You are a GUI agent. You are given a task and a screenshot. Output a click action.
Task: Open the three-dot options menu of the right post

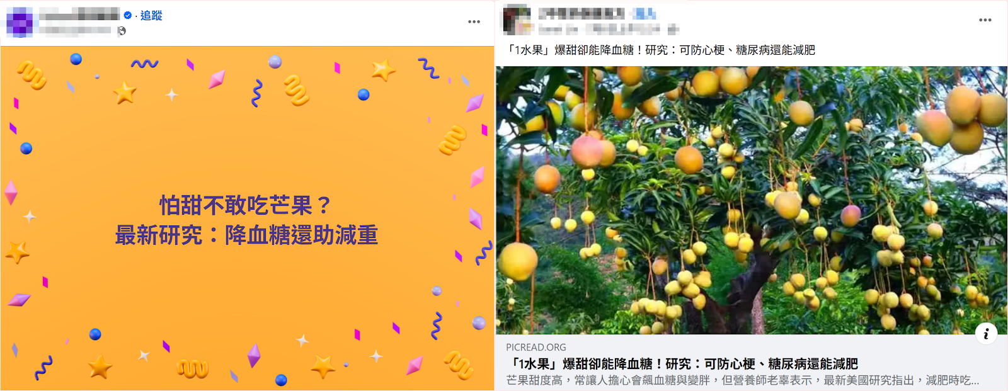pos(985,20)
